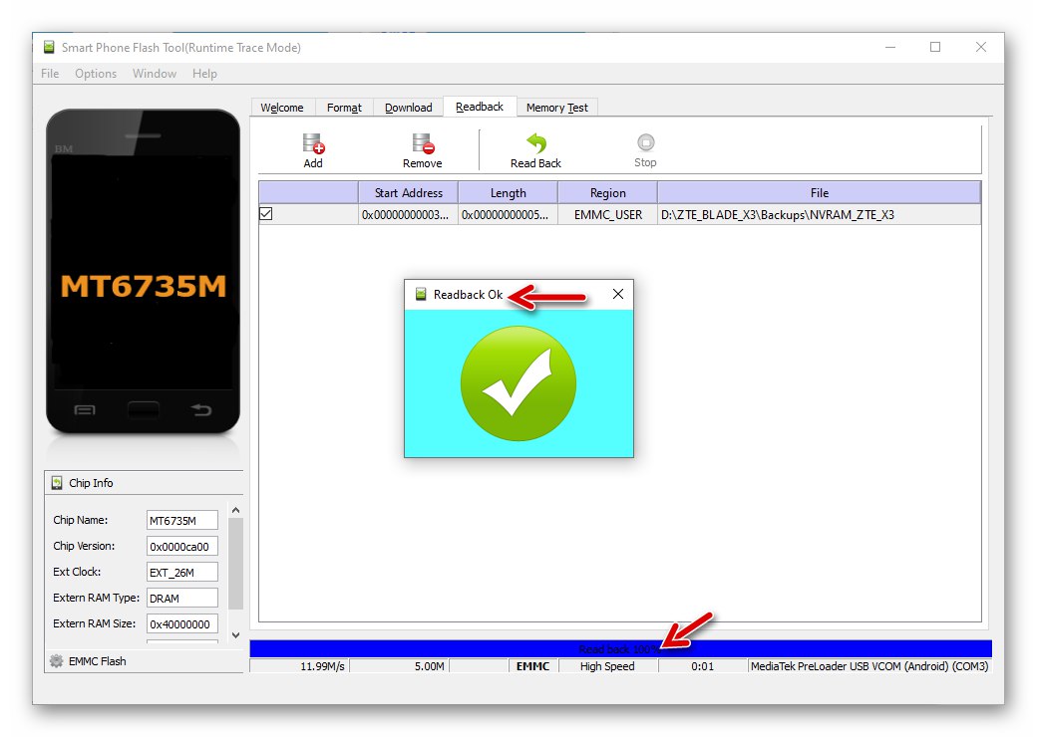Click the D:\ZTE_BLADE_X3\Backups\NVRAM_ZTE_X3 file cell
The image size is (1037, 737).
click(820, 215)
